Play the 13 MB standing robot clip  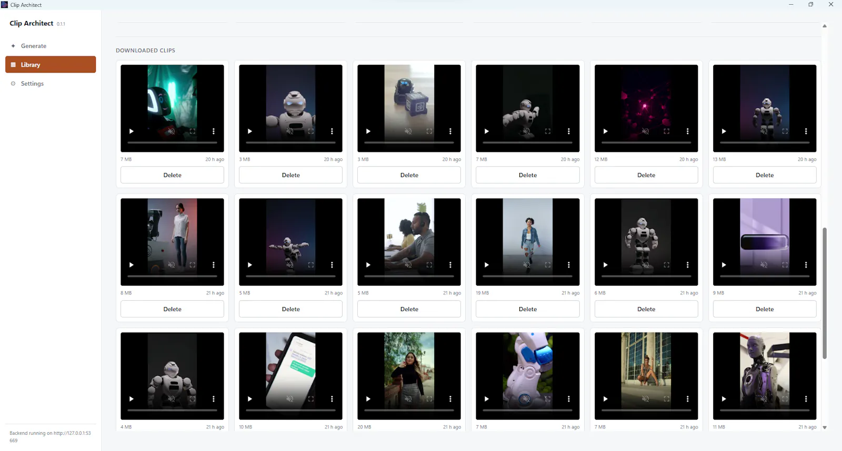724,131
